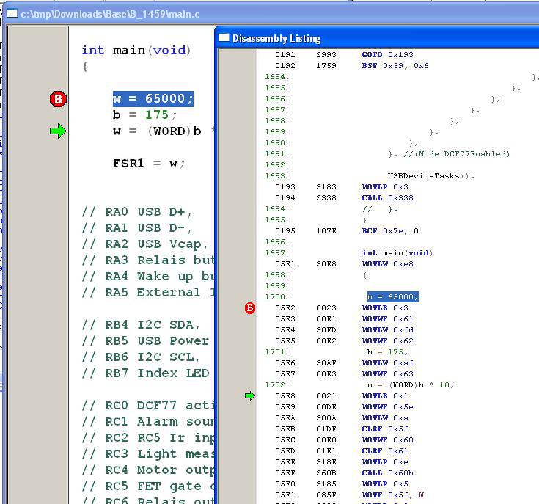Click the 'MOVWF 0x61' instruction at 05E3
Image resolution: width=539 pixels, height=504 pixels.
pos(387,318)
